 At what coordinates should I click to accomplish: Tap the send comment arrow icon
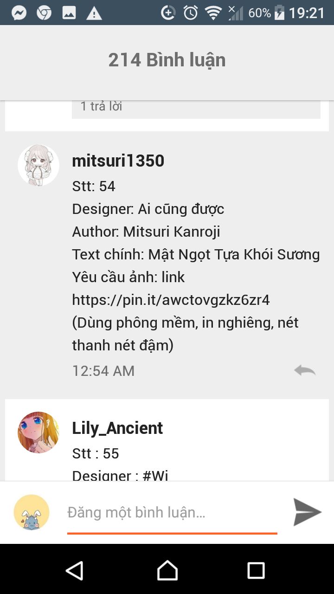(308, 512)
